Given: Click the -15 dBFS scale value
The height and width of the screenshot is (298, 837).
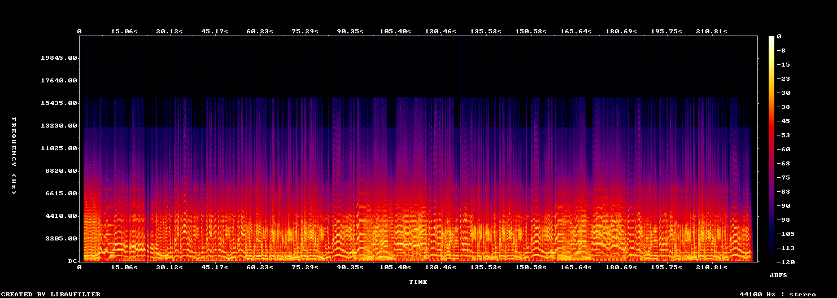Looking at the screenshot, I should click(783, 64).
